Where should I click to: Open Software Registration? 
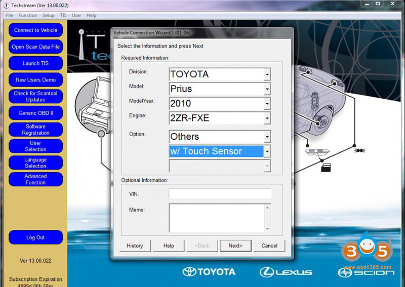coord(35,130)
